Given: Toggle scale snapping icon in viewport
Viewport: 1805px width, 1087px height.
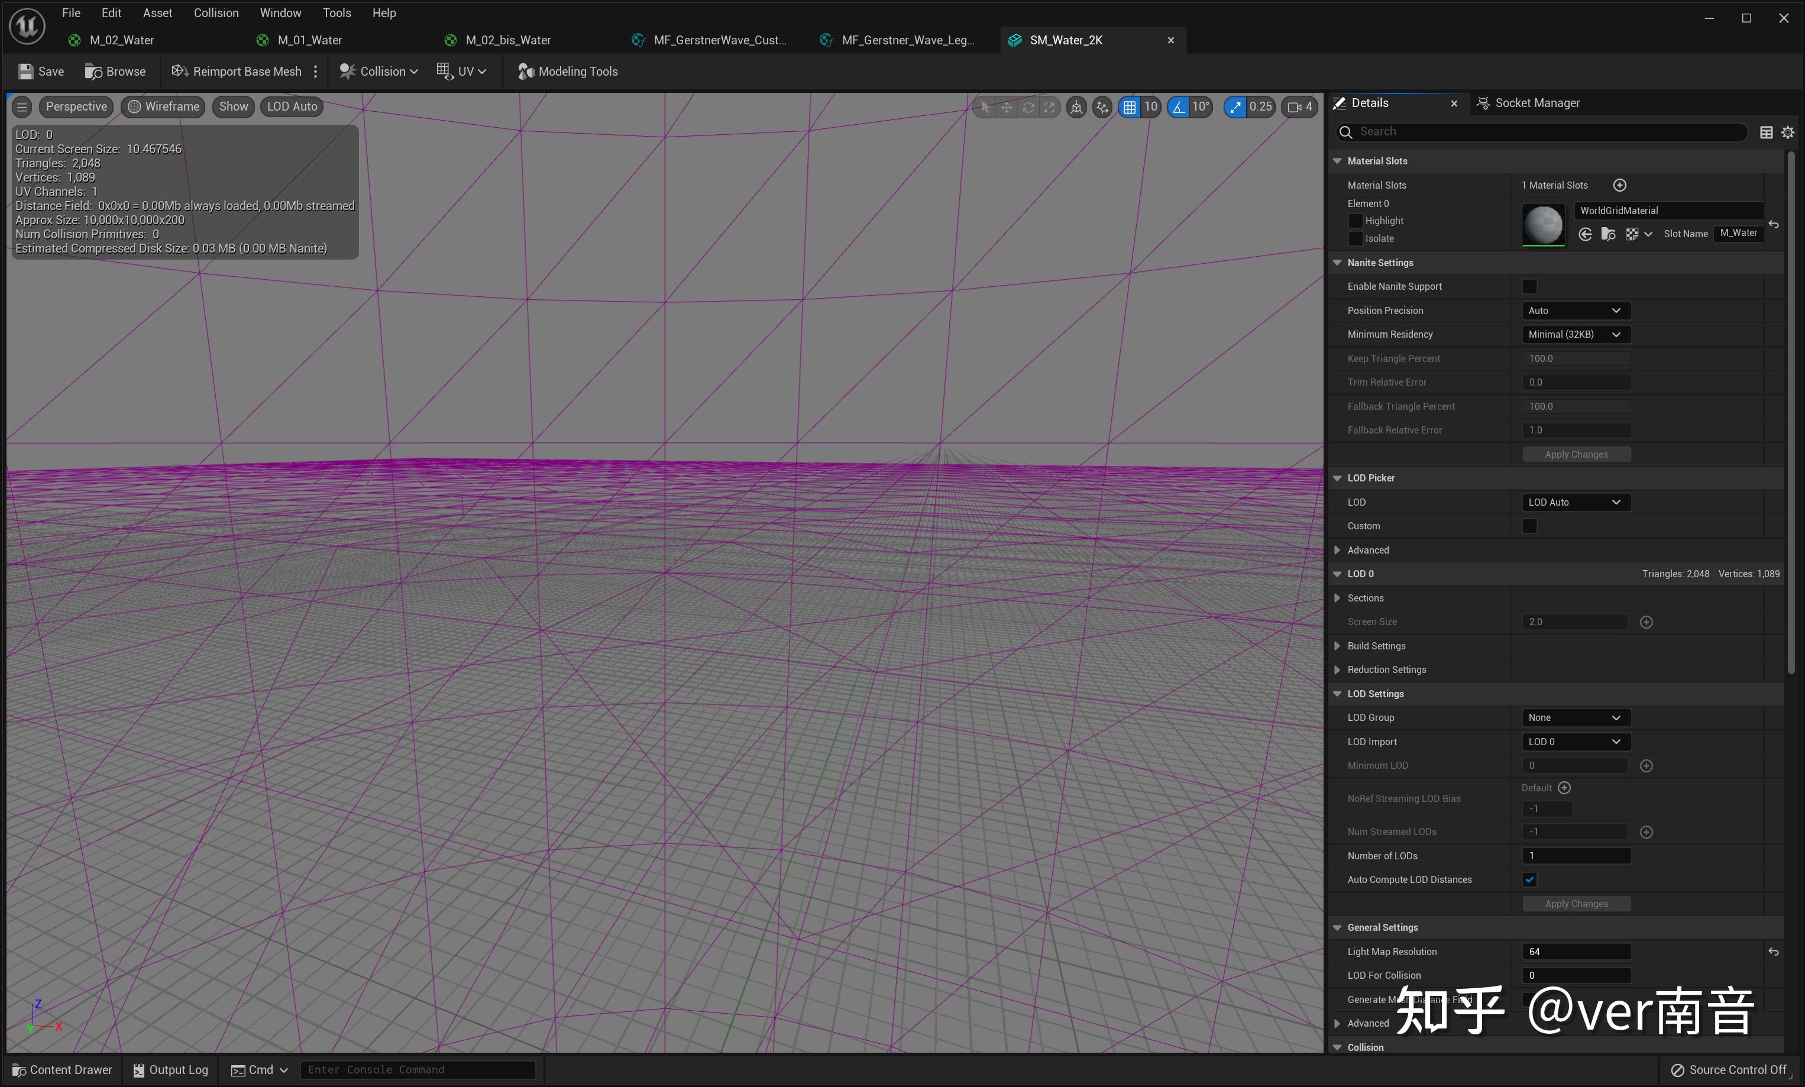Looking at the screenshot, I should (1236, 107).
